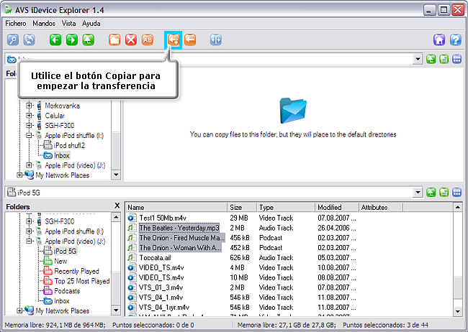Click the red delete icon
The width and height of the screenshot is (468, 332).
click(x=131, y=40)
